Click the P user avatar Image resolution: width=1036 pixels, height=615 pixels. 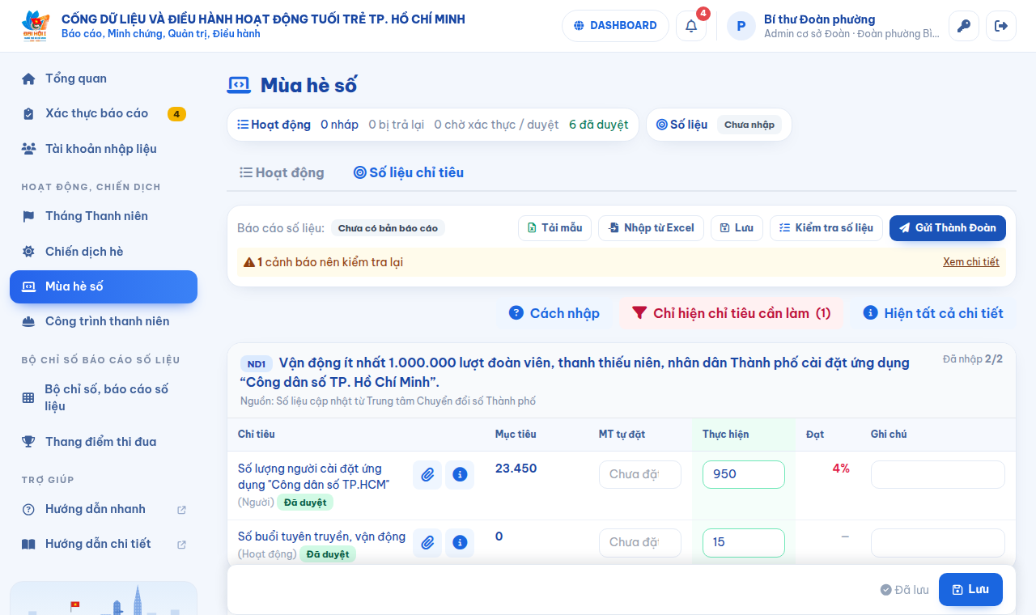pyautogui.click(x=741, y=26)
